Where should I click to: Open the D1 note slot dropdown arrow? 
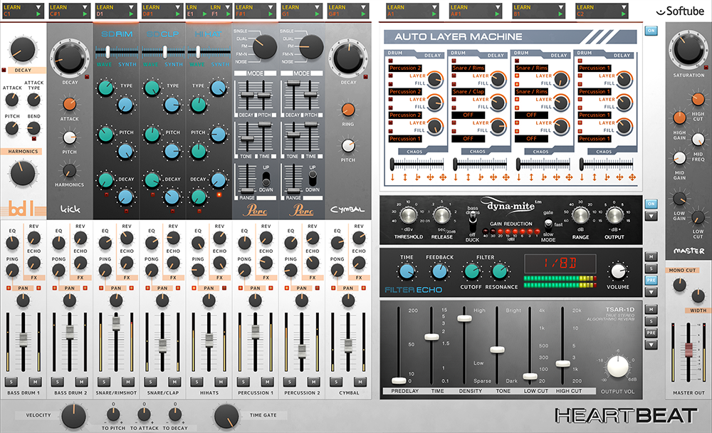[132, 14]
